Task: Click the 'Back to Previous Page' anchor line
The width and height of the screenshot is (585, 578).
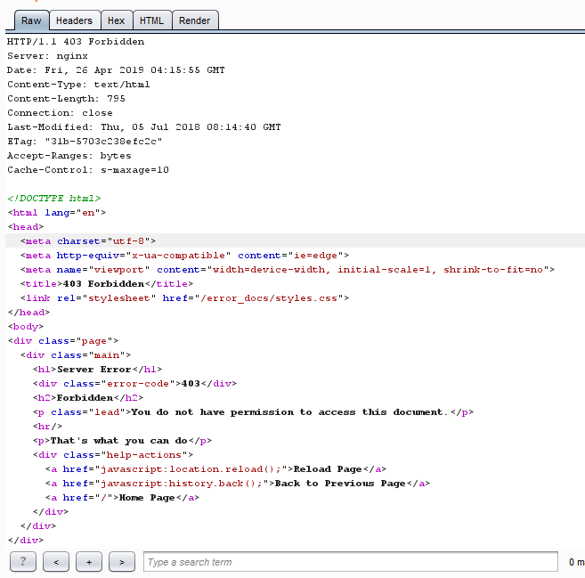Action: click(238, 484)
